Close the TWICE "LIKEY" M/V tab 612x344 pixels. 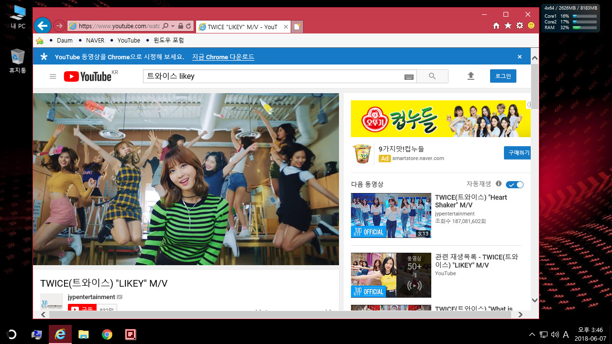click(x=286, y=27)
